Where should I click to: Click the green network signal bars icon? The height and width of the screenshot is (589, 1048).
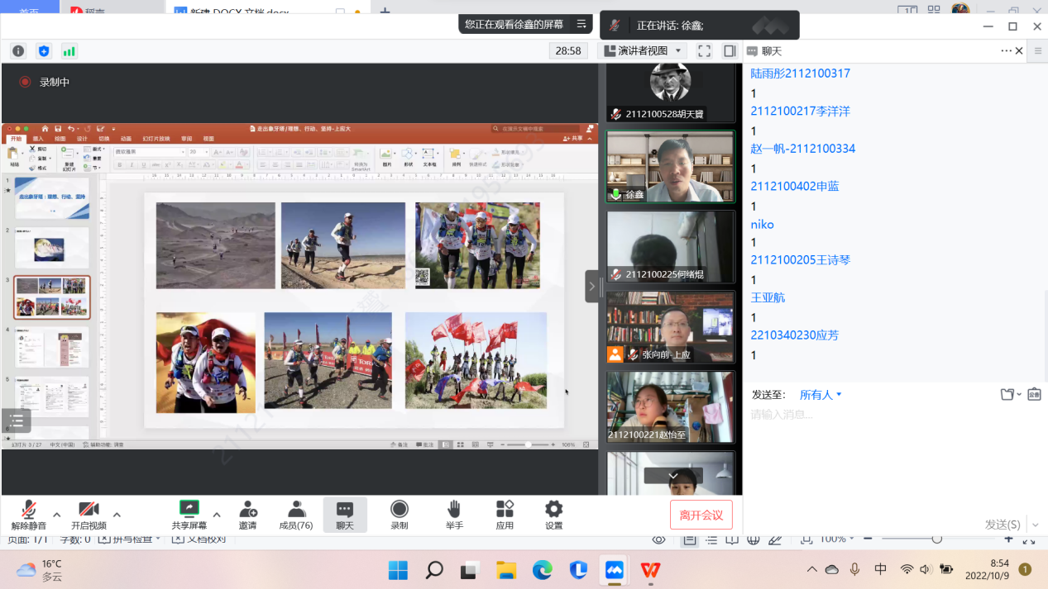tap(69, 51)
